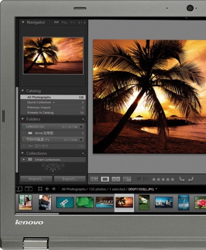Add a new collection with plus icon
This screenshot has width=206, height=250.
click(83, 153)
